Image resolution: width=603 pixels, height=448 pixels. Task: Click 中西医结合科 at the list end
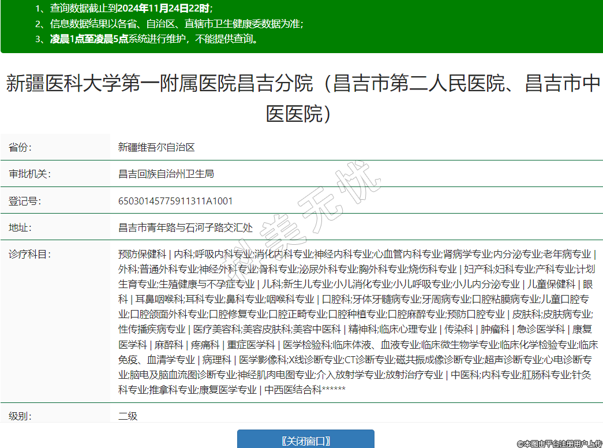(293, 389)
